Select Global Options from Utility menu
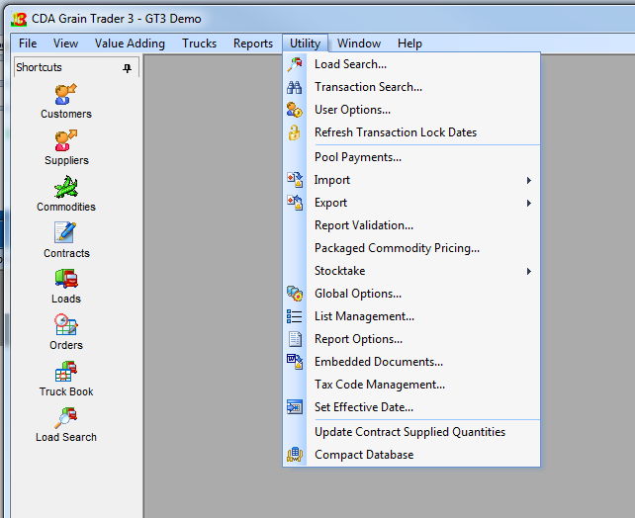Screen dimensions: 635x518 click(357, 294)
